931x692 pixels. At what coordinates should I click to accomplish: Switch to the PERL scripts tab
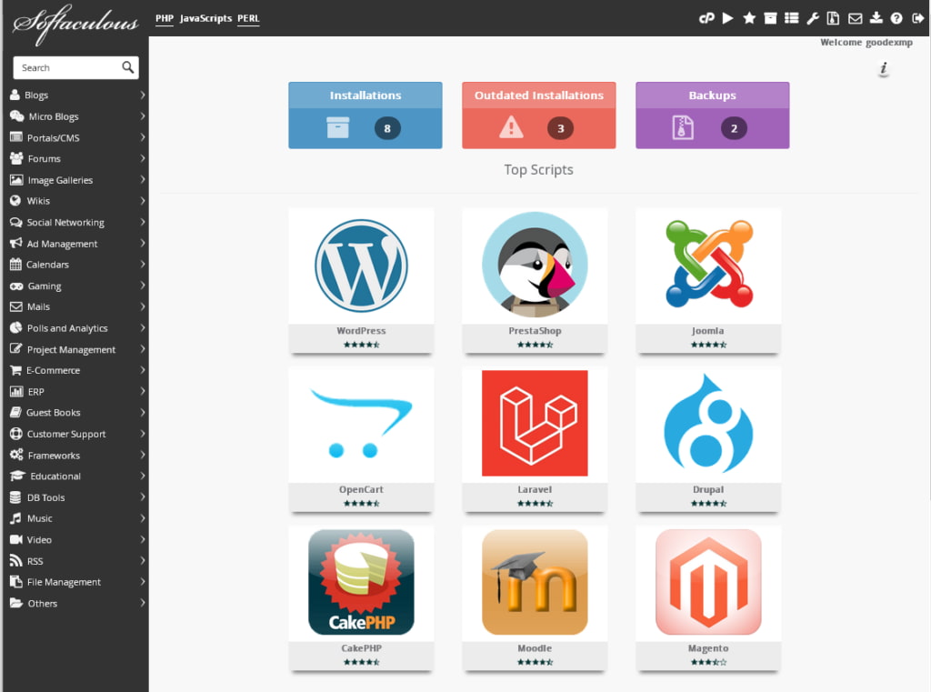click(x=248, y=18)
